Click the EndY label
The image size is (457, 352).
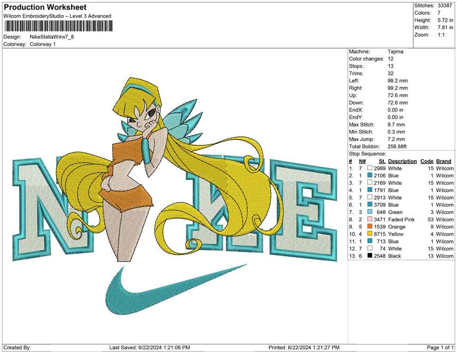(x=355, y=117)
